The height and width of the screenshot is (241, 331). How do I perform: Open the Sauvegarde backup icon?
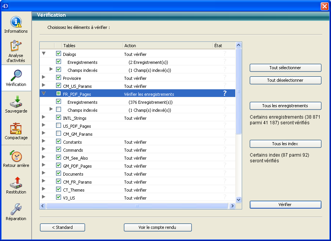pyautogui.click(x=16, y=102)
